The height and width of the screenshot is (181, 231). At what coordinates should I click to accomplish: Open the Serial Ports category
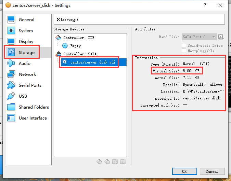point(29,85)
